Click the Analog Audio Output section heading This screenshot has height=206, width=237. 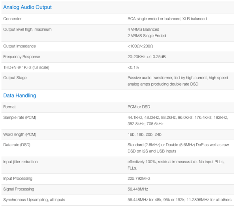(28, 7)
